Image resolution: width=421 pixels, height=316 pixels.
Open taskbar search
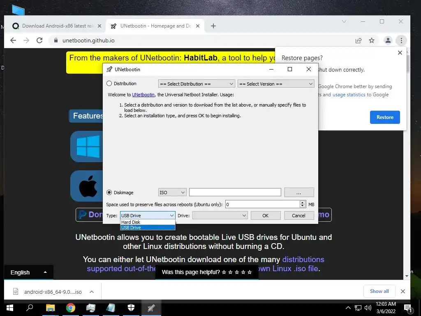(x=30, y=308)
